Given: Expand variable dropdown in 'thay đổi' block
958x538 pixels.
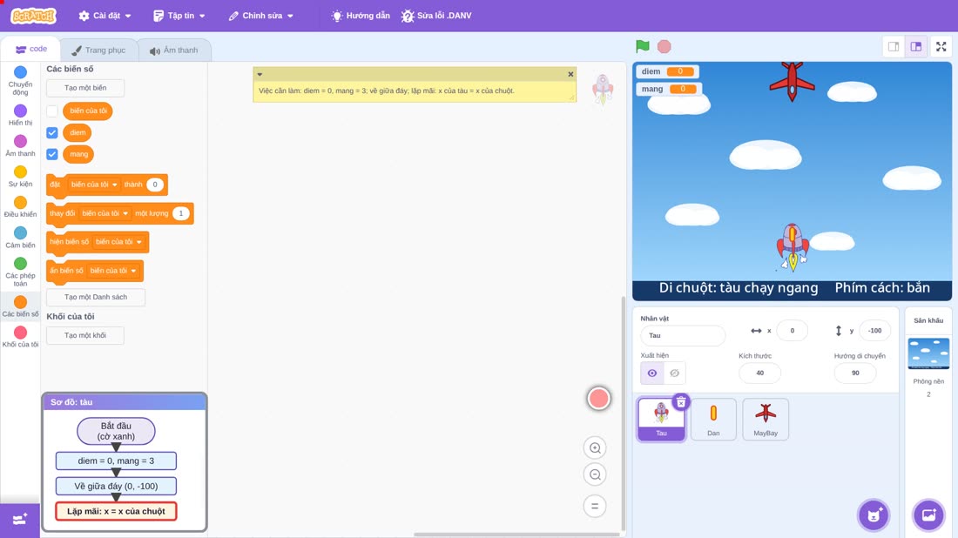Looking at the screenshot, I should (105, 213).
